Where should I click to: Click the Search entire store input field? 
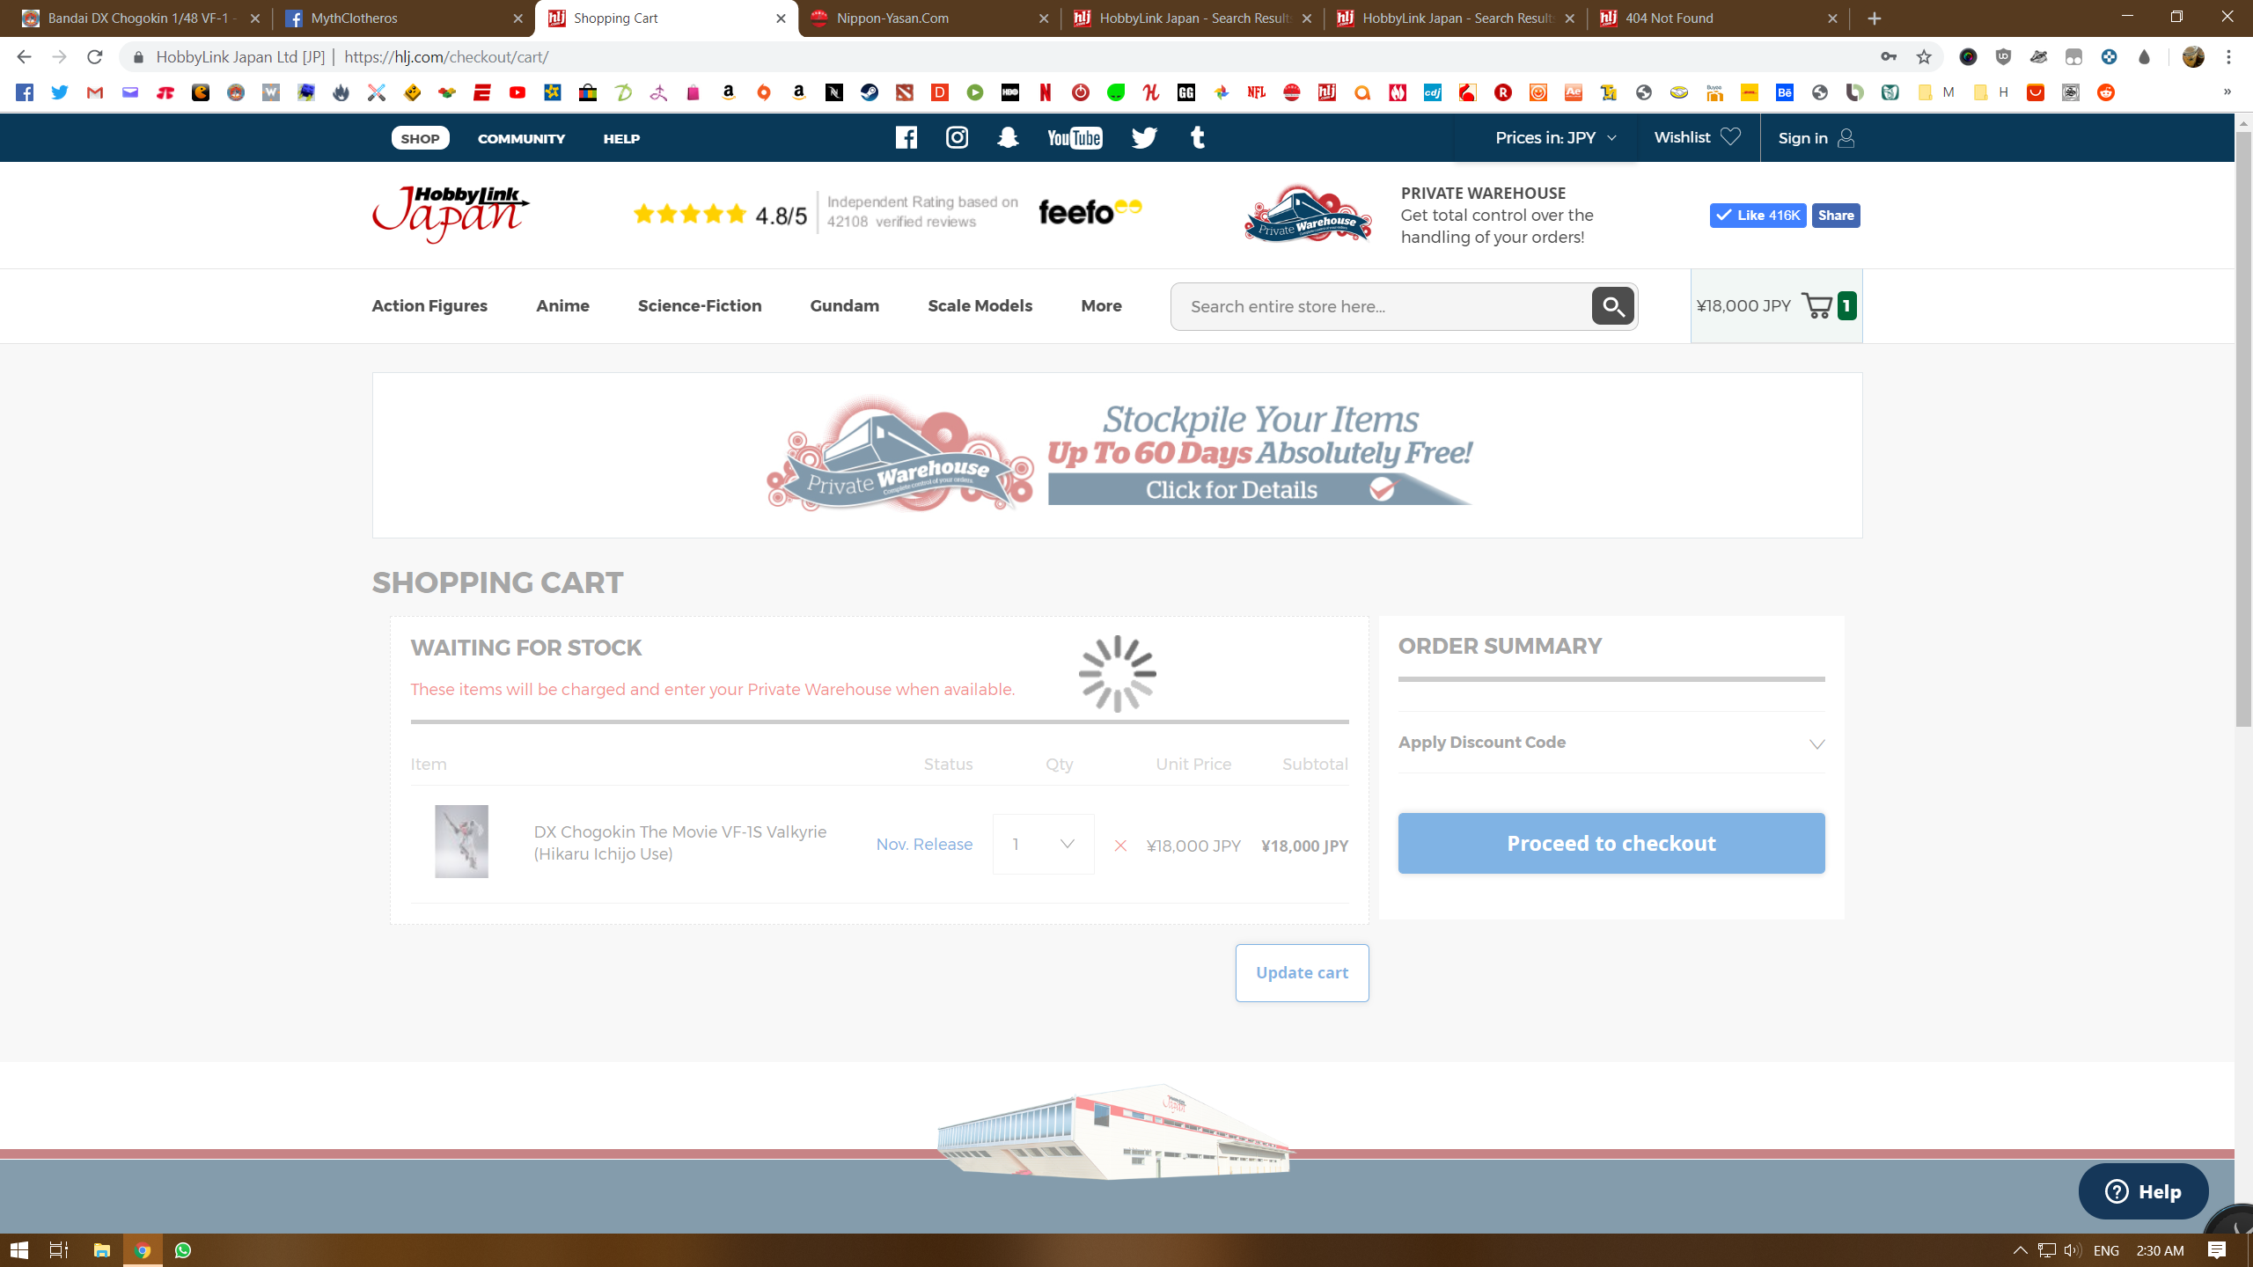click(1382, 306)
